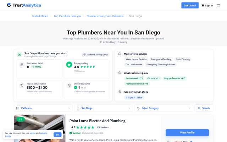The height and width of the screenshot is (142, 227).
Task: Click the clock icon in Updated badge
Action: click(84, 55)
